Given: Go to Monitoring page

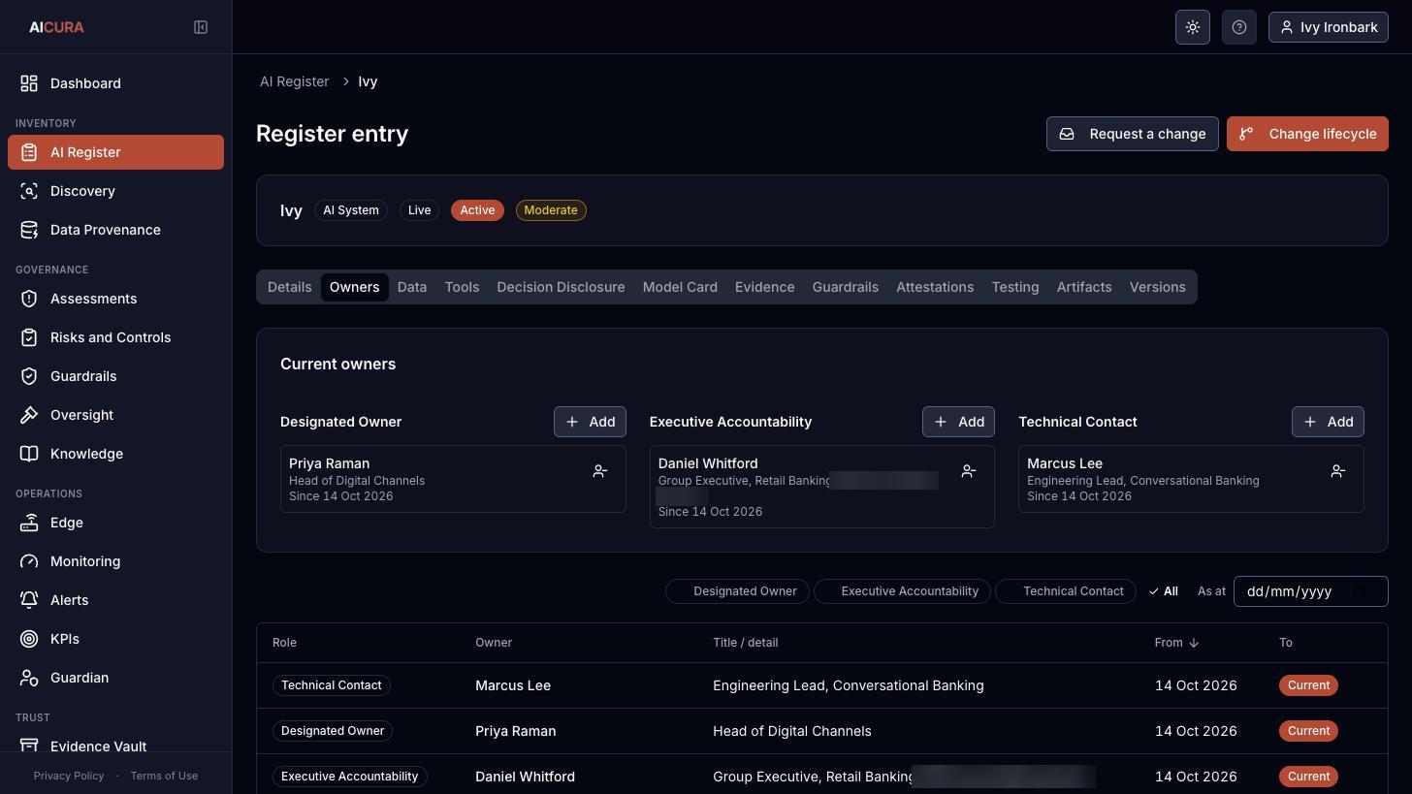Looking at the screenshot, I should coord(115,561).
